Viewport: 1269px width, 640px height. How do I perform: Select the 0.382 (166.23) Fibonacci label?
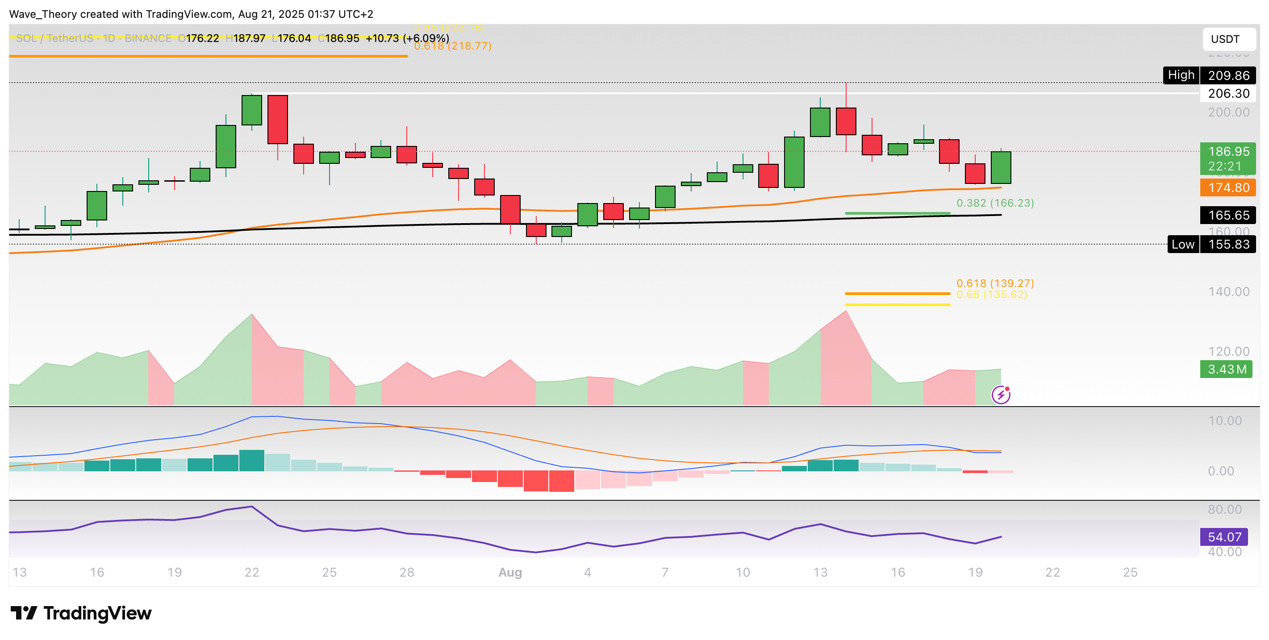994,203
